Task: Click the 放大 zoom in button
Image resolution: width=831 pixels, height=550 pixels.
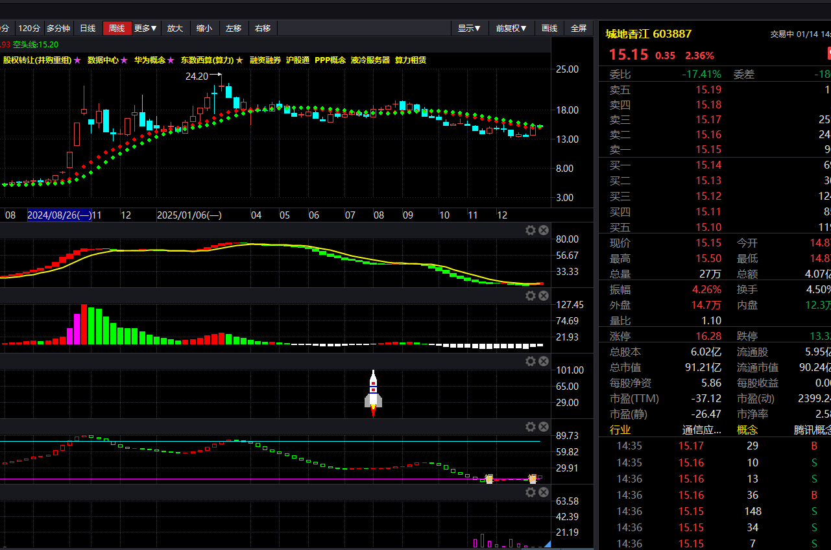Action: (x=175, y=29)
